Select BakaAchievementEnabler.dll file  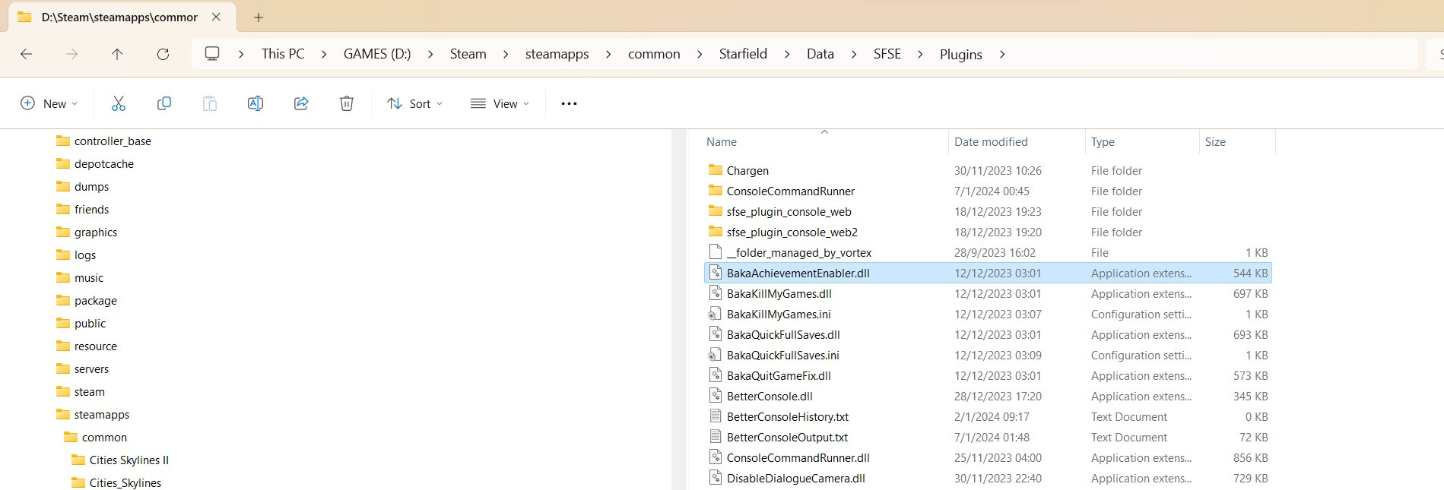tap(988, 273)
